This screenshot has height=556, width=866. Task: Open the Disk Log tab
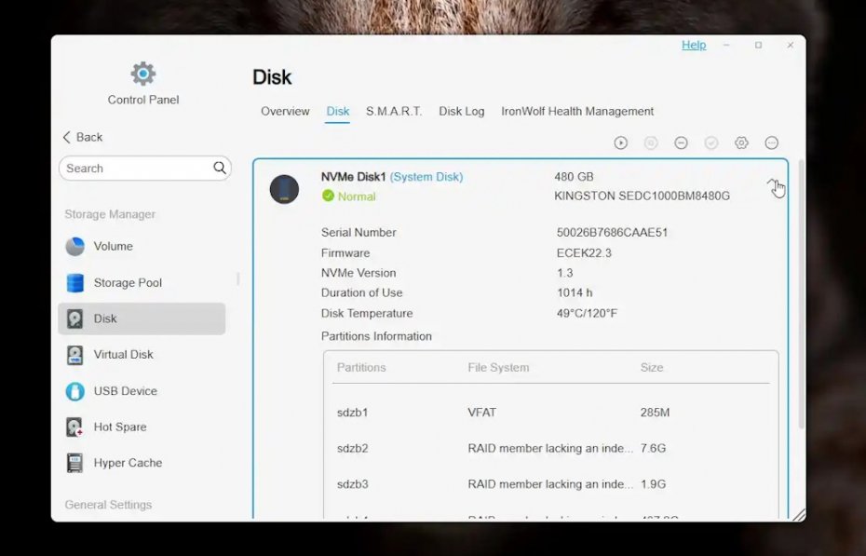coord(461,112)
